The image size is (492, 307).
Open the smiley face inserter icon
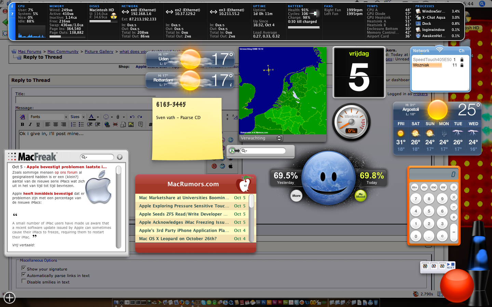pyautogui.click(x=106, y=117)
